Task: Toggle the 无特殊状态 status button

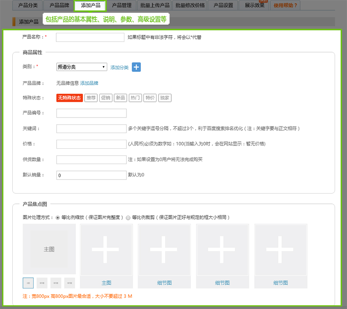Action: [69, 98]
